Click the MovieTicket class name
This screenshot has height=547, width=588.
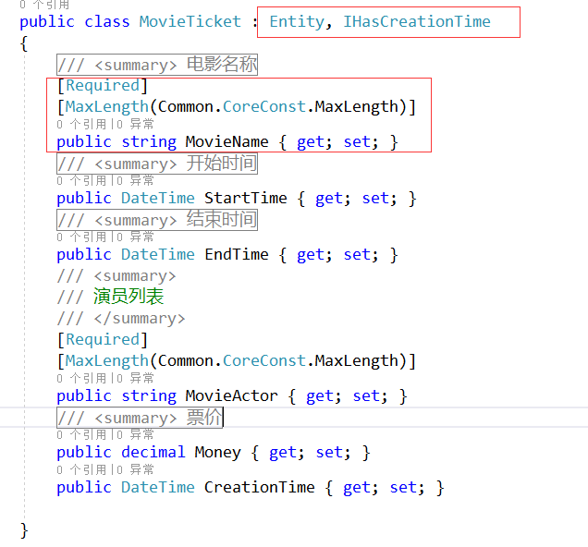click(190, 21)
